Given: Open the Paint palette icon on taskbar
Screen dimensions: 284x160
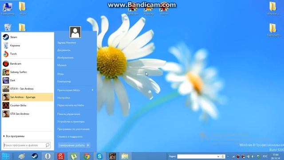Looking at the screenshot, I should (x=22, y=156).
